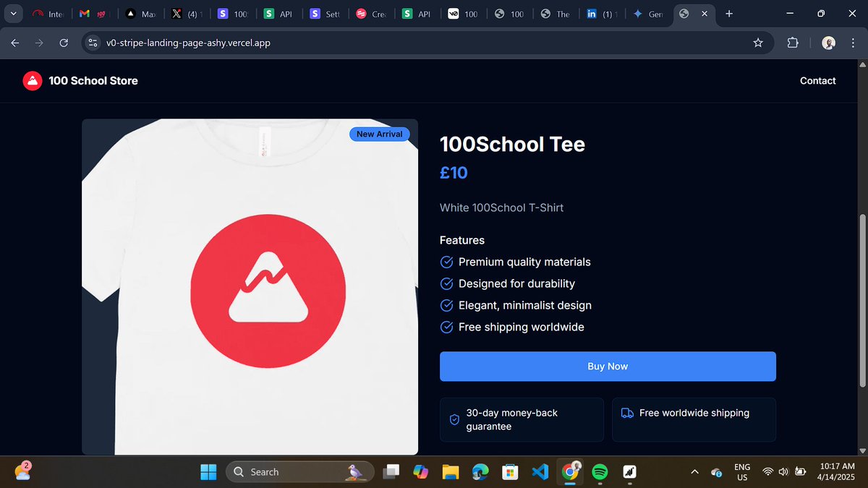Reload the page

(x=64, y=43)
